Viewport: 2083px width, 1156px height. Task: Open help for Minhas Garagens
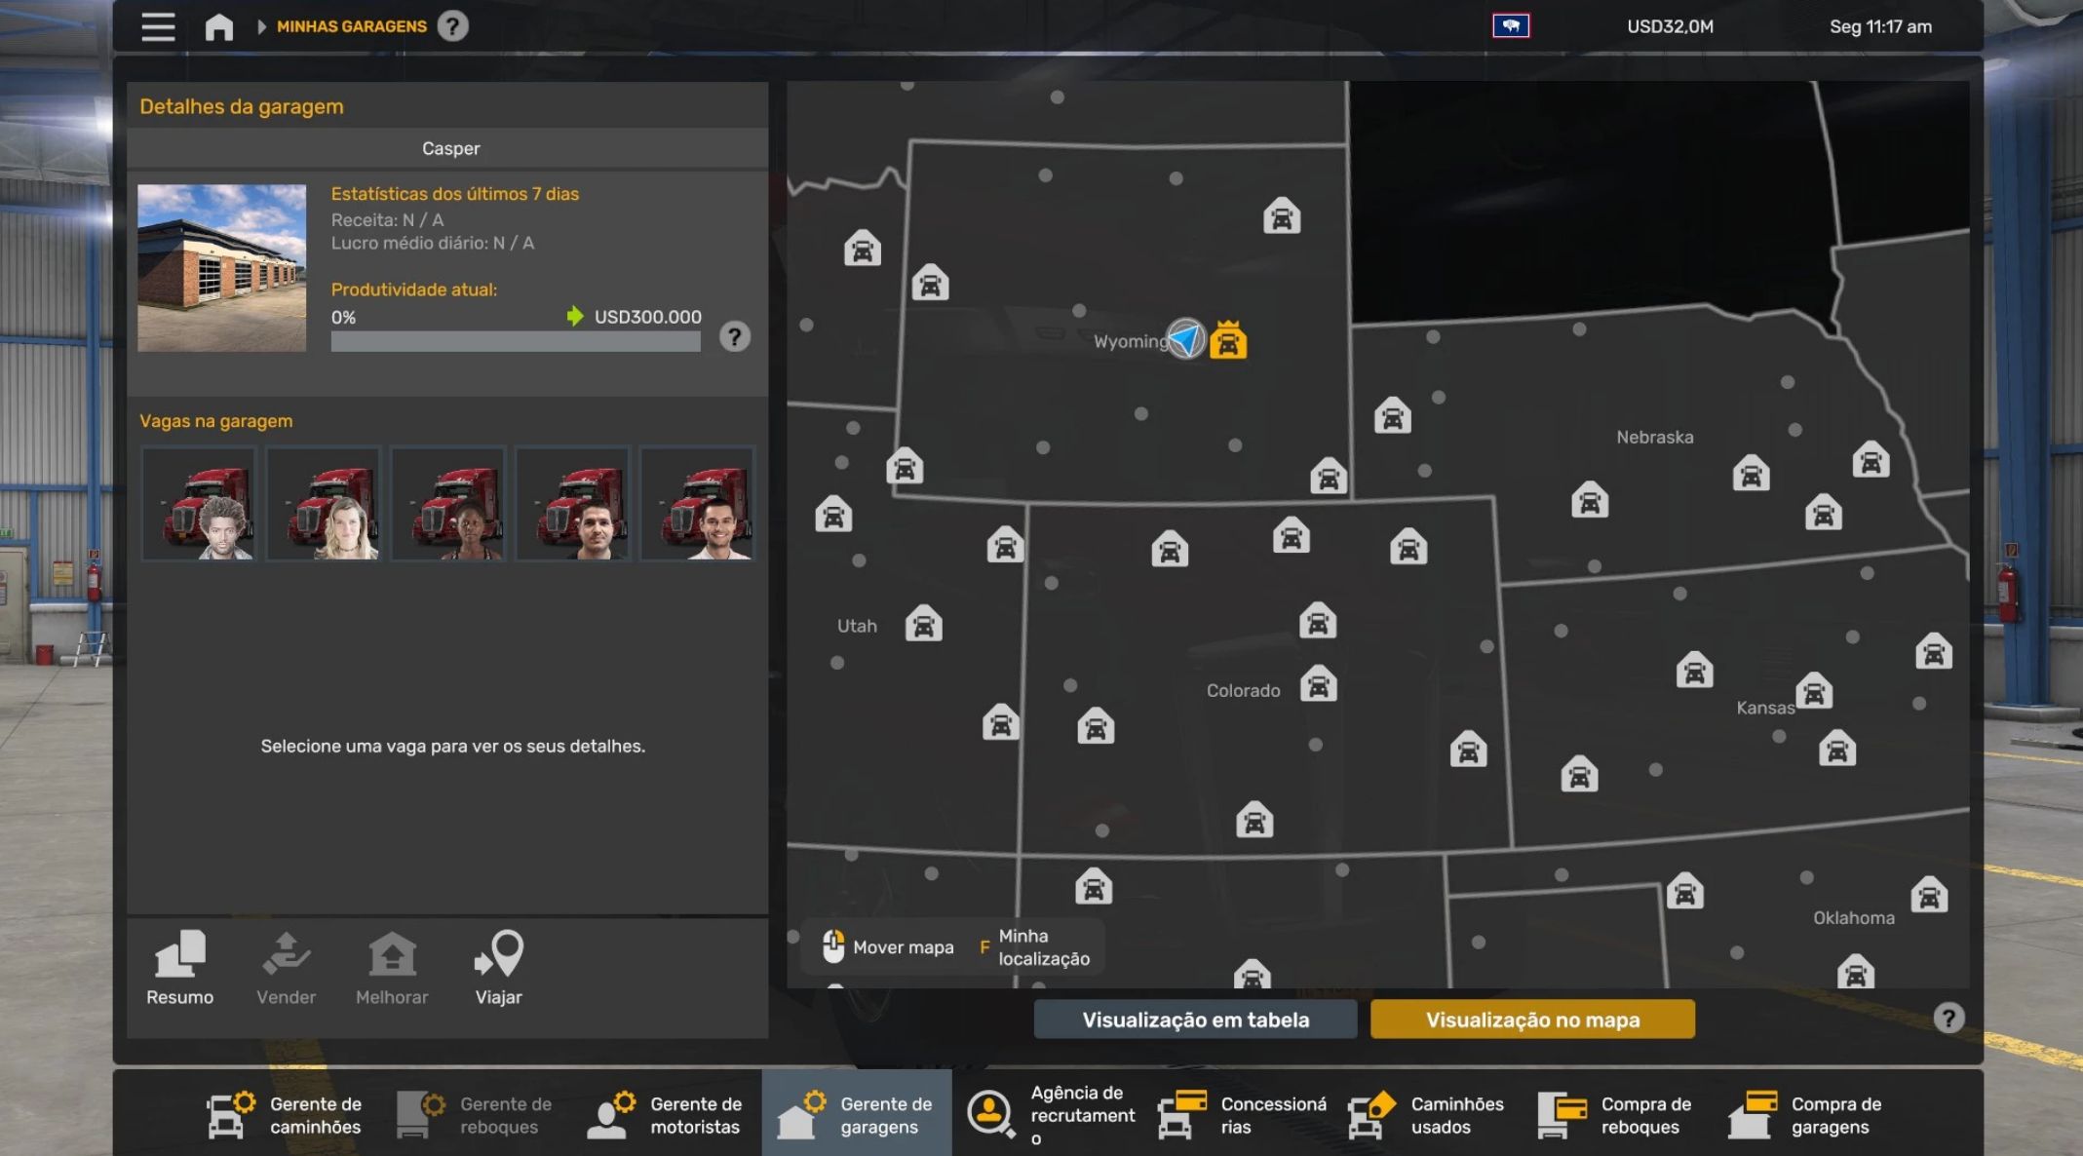click(452, 26)
